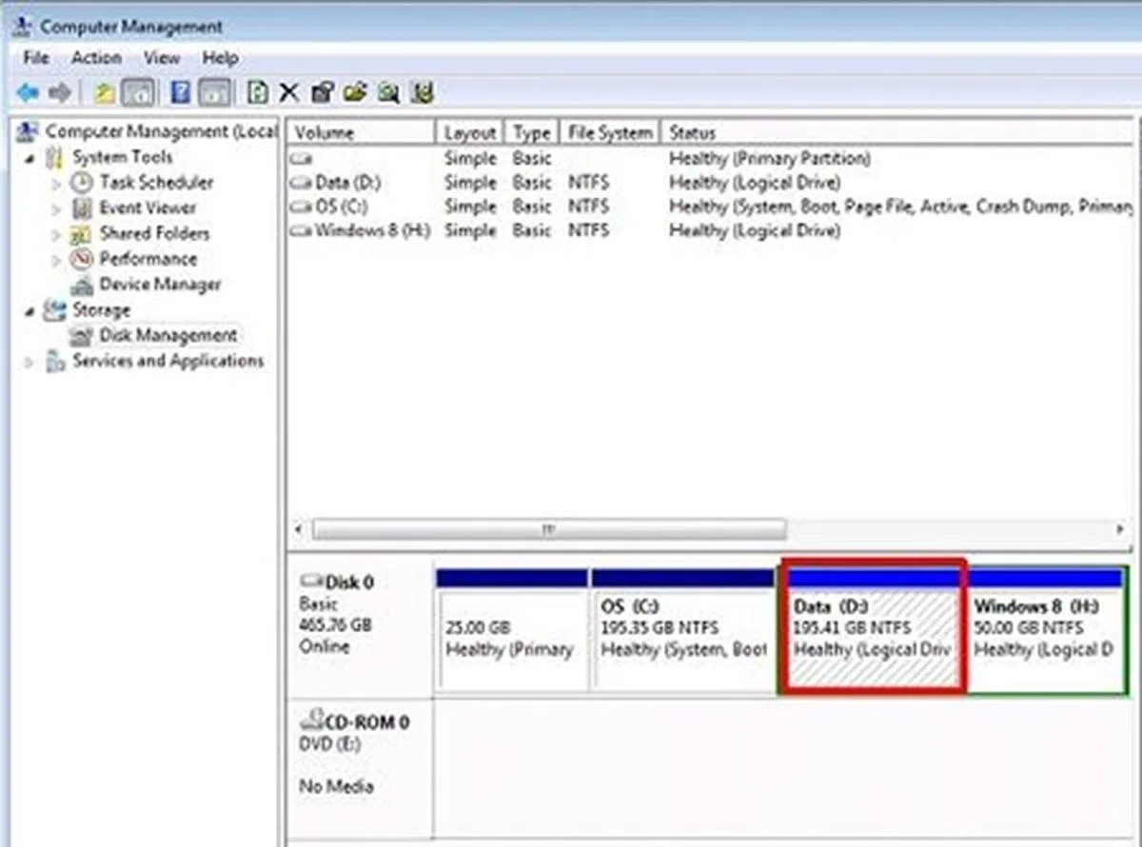Select the Data (D:) partition block
The image size is (1142, 847).
click(872, 638)
